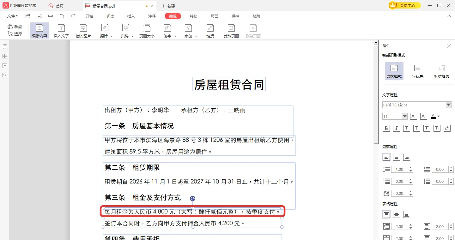The height and width of the screenshot is (240, 455).
Task: Expand the 擦除 erase dropdown arrow
Action: 112,36
